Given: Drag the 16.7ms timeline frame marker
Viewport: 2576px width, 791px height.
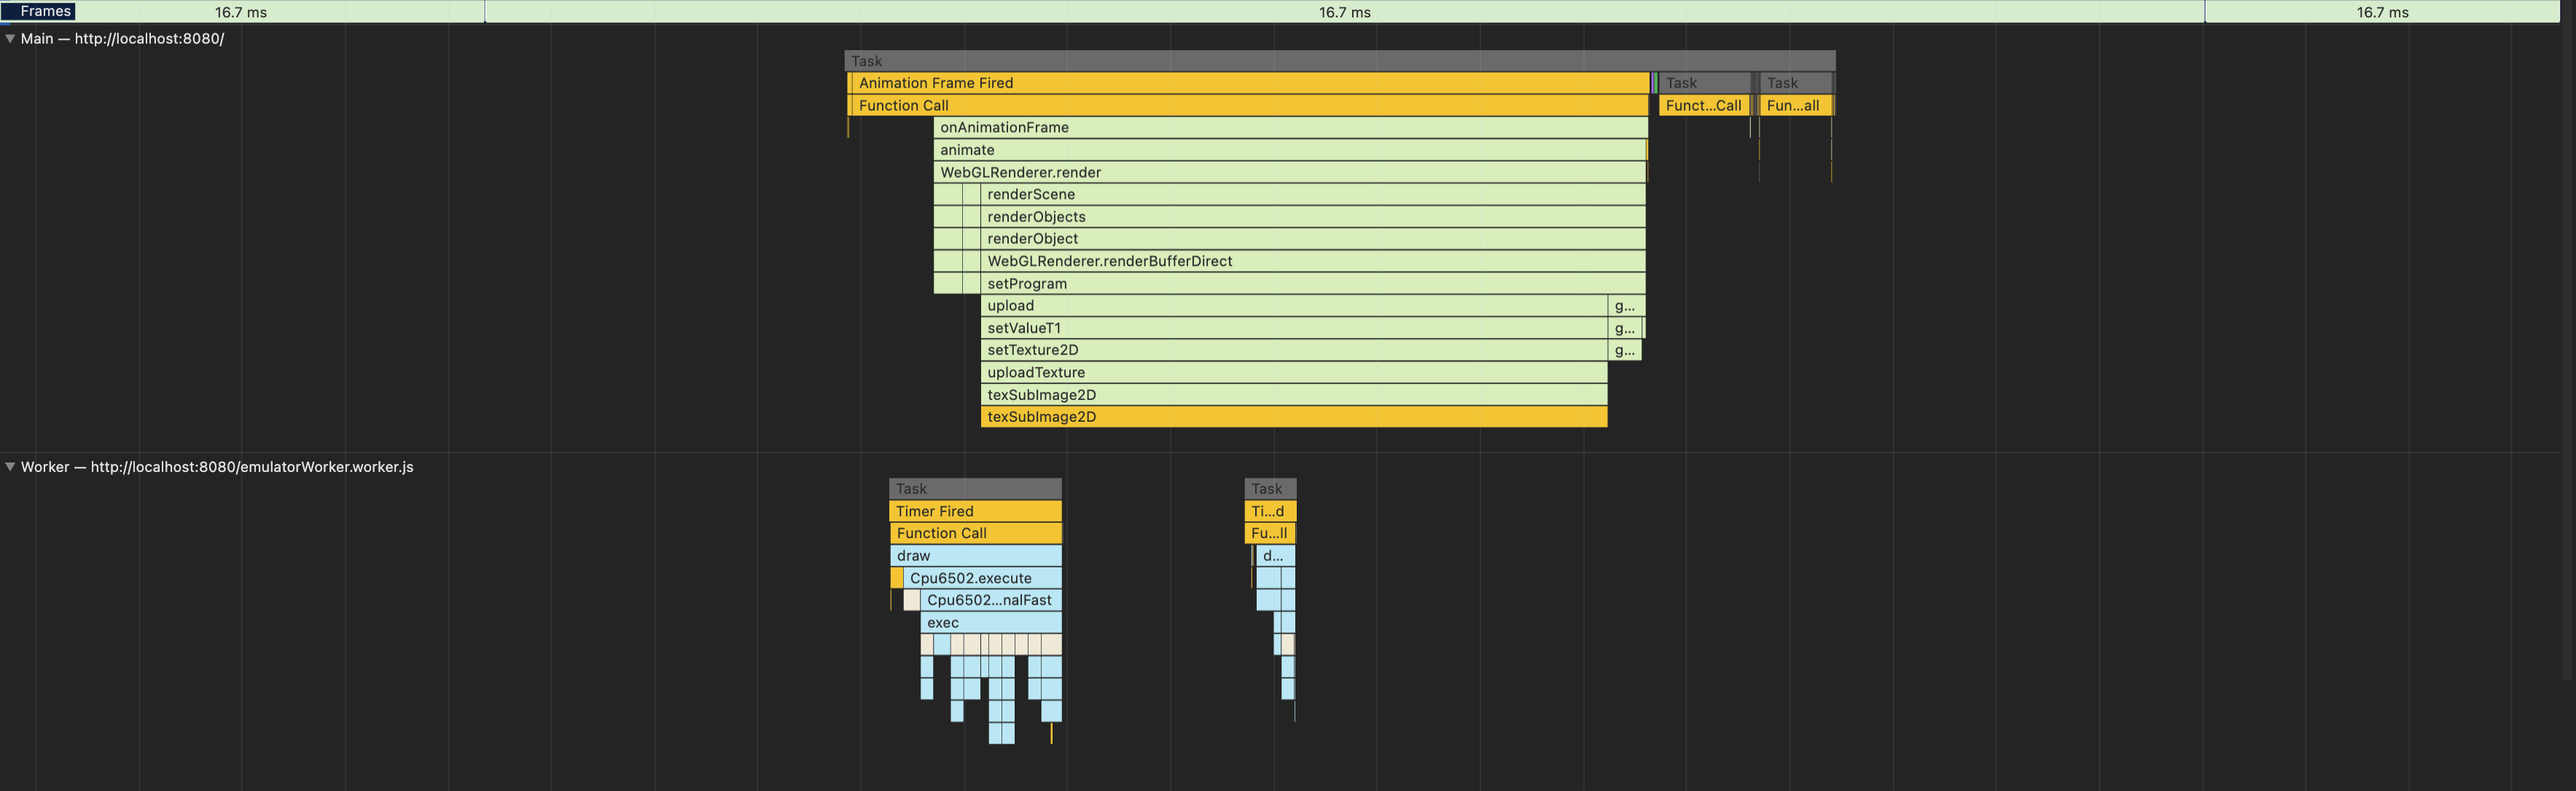Looking at the screenshot, I should pyautogui.click(x=485, y=12).
